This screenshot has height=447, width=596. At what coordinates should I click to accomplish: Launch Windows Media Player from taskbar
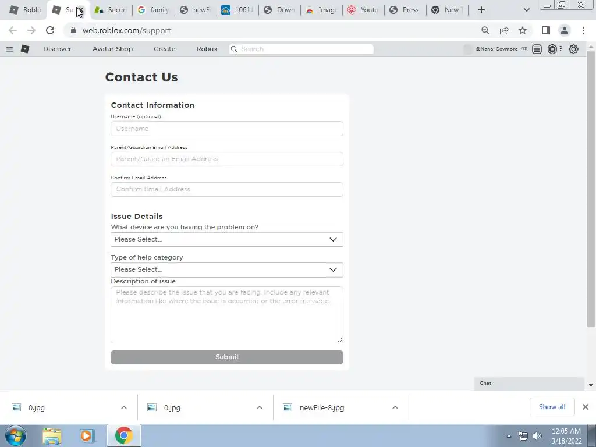[87, 435]
